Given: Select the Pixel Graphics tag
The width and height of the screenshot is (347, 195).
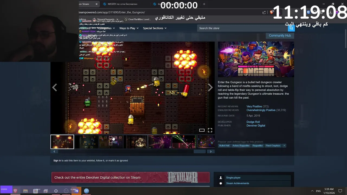Looking at the screenshot, I should tap(273, 146).
